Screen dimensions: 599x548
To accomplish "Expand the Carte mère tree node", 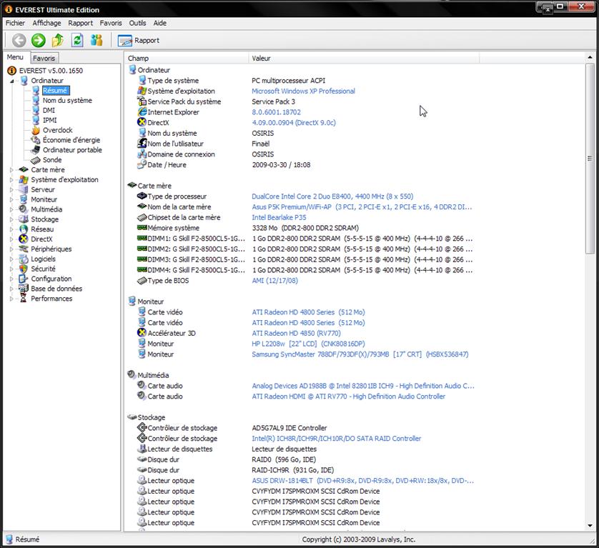I will pyautogui.click(x=11, y=170).
